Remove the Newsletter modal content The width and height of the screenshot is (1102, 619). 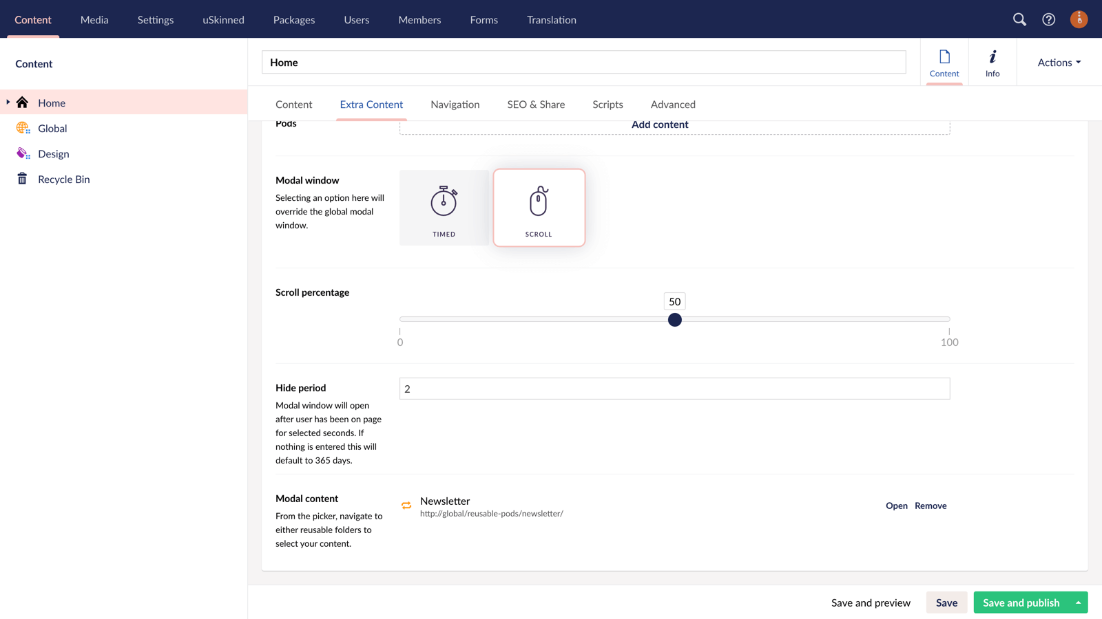pos(931,506)
